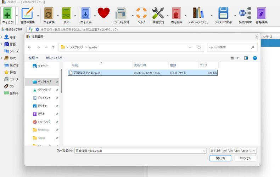This screenshot has width=280, height=177.
Task: Click the 書籍編集 purple book editor icon
Action: (262, 13)
